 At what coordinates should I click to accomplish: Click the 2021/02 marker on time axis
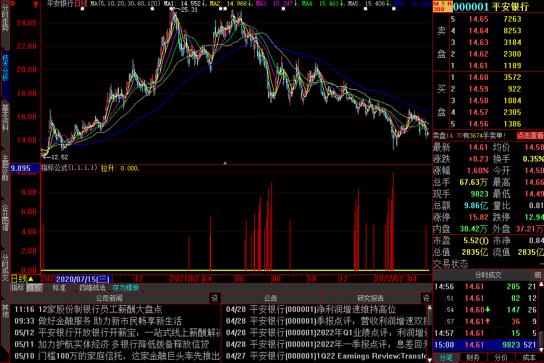[x=184, y=279]
